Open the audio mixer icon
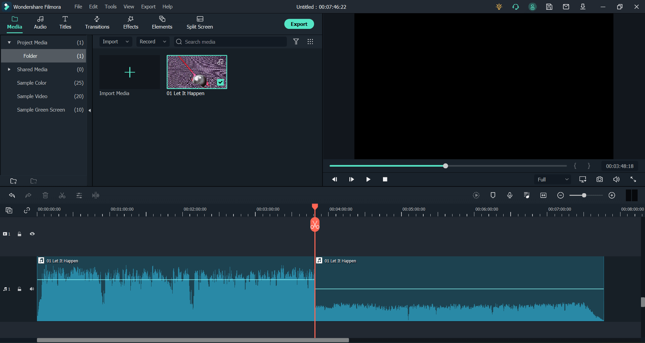645x343 pixels. coord(526,195)
